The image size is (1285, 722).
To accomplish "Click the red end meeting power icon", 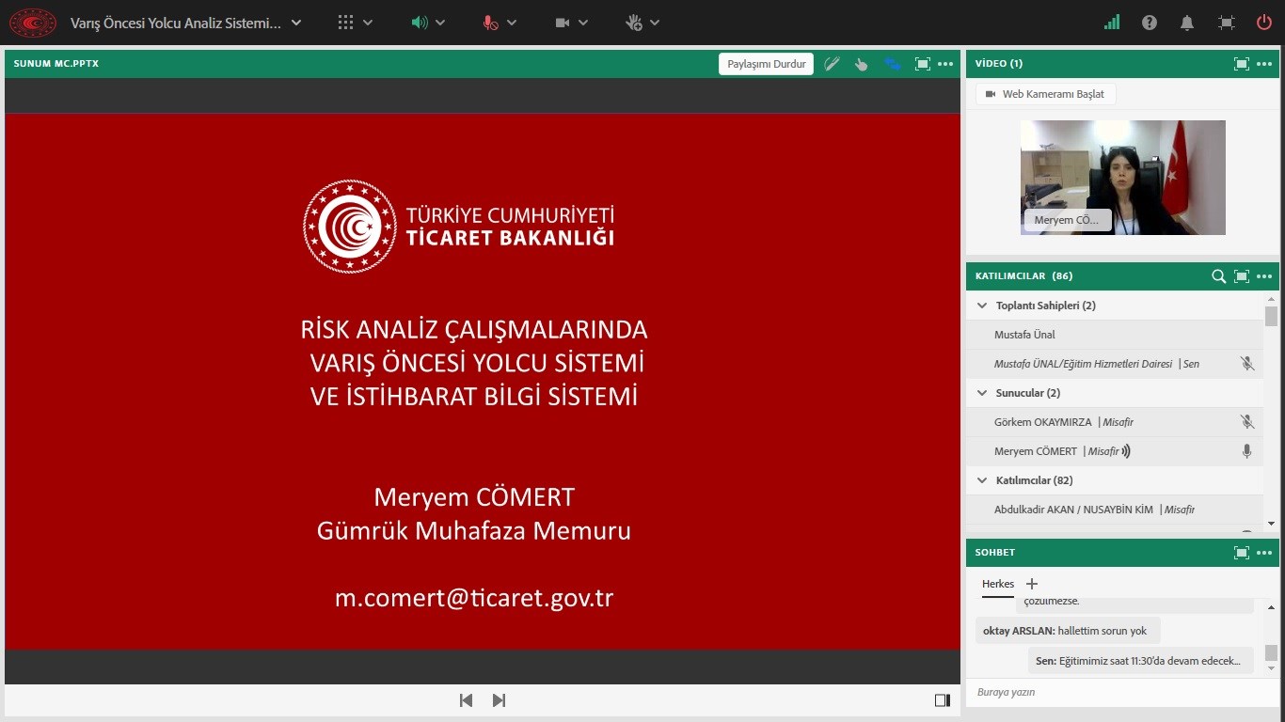I will point(1264,23).
